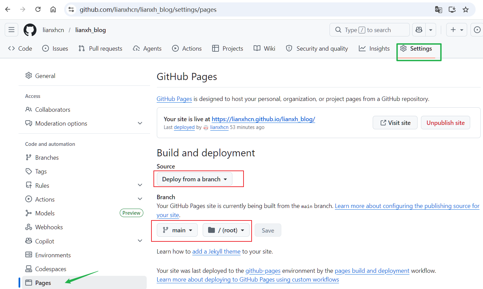
Task: Open General settings in sidebar
Action: (x=84, y=76)
